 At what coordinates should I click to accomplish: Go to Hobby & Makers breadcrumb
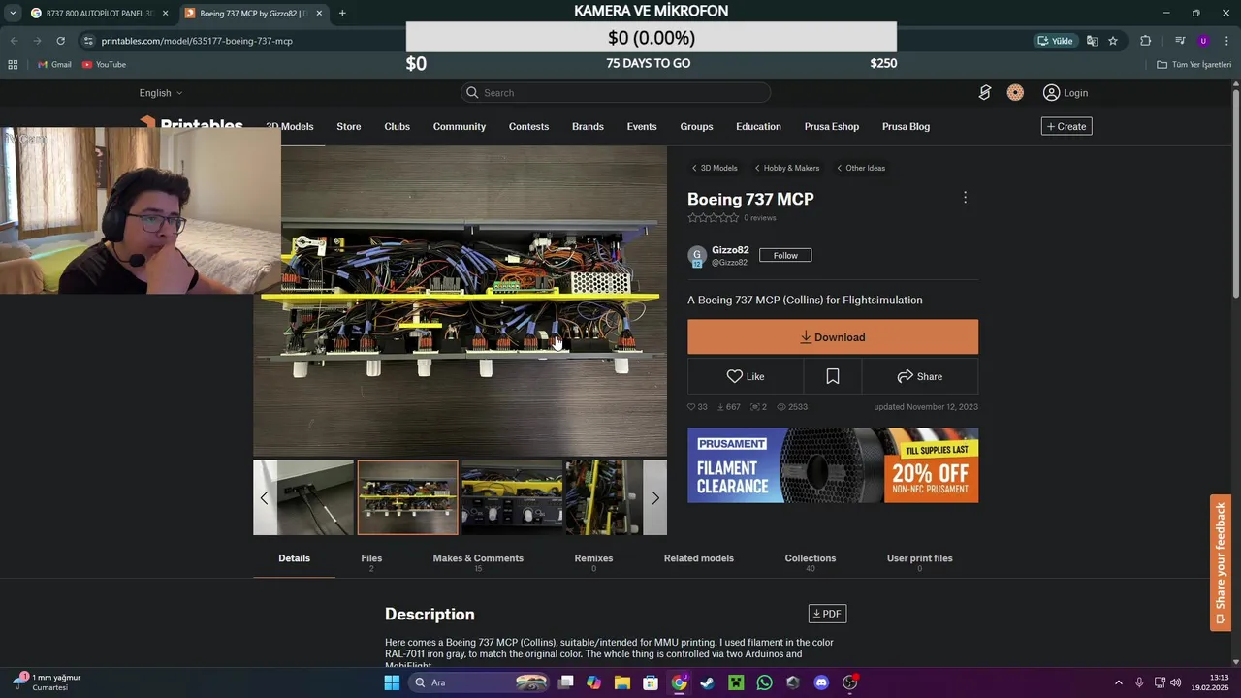click(x=787, y=168)
